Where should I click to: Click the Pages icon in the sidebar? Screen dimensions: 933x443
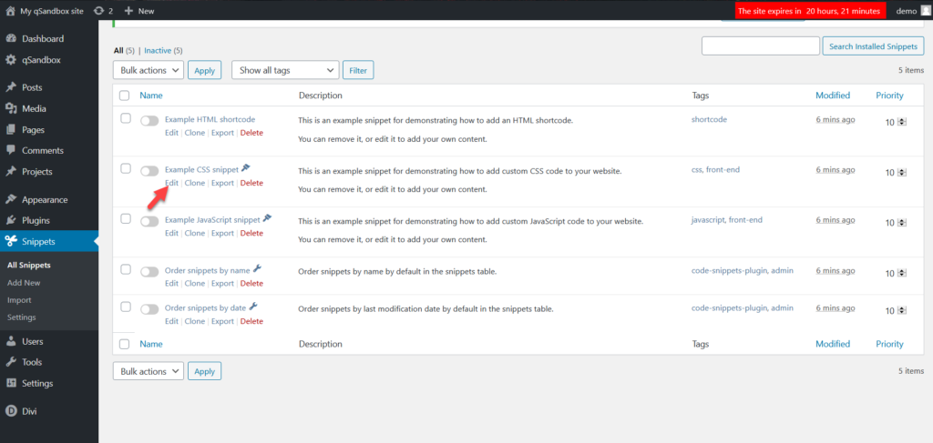pos(11,129)
